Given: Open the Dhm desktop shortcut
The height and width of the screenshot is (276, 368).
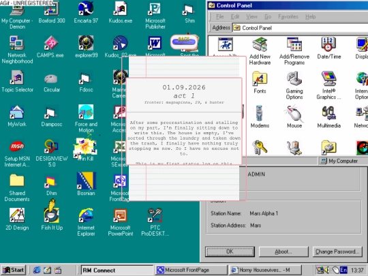Looking at the screenshot, I should (x=52, y=185).
